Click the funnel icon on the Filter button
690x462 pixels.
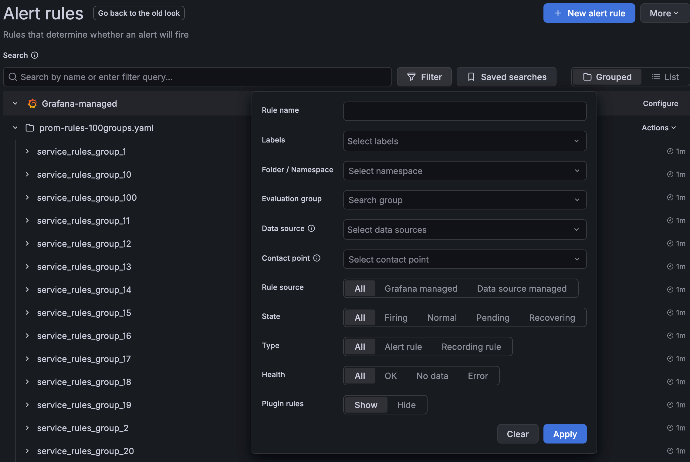411,77
